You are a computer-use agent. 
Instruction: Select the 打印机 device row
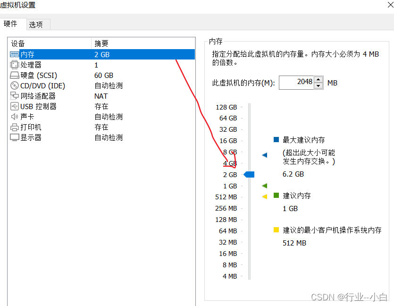(x=102, y=127)
